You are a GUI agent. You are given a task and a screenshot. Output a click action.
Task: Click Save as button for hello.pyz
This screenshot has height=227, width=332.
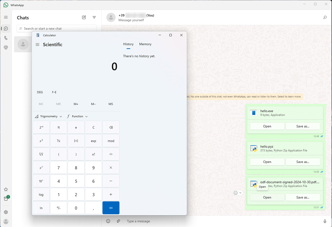point(303,162)
